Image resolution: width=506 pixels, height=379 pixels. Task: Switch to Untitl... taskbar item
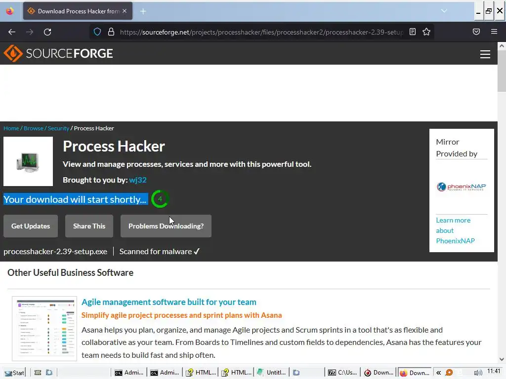click(x=271, y=373)
